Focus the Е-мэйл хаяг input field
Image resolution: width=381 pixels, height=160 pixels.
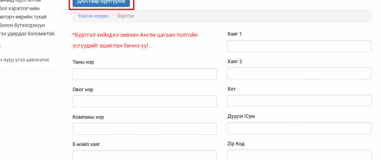pos(145,155)
